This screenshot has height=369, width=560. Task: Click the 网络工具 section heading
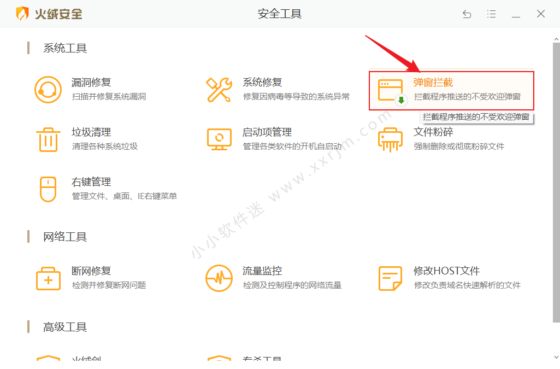[x=65, y=237]
